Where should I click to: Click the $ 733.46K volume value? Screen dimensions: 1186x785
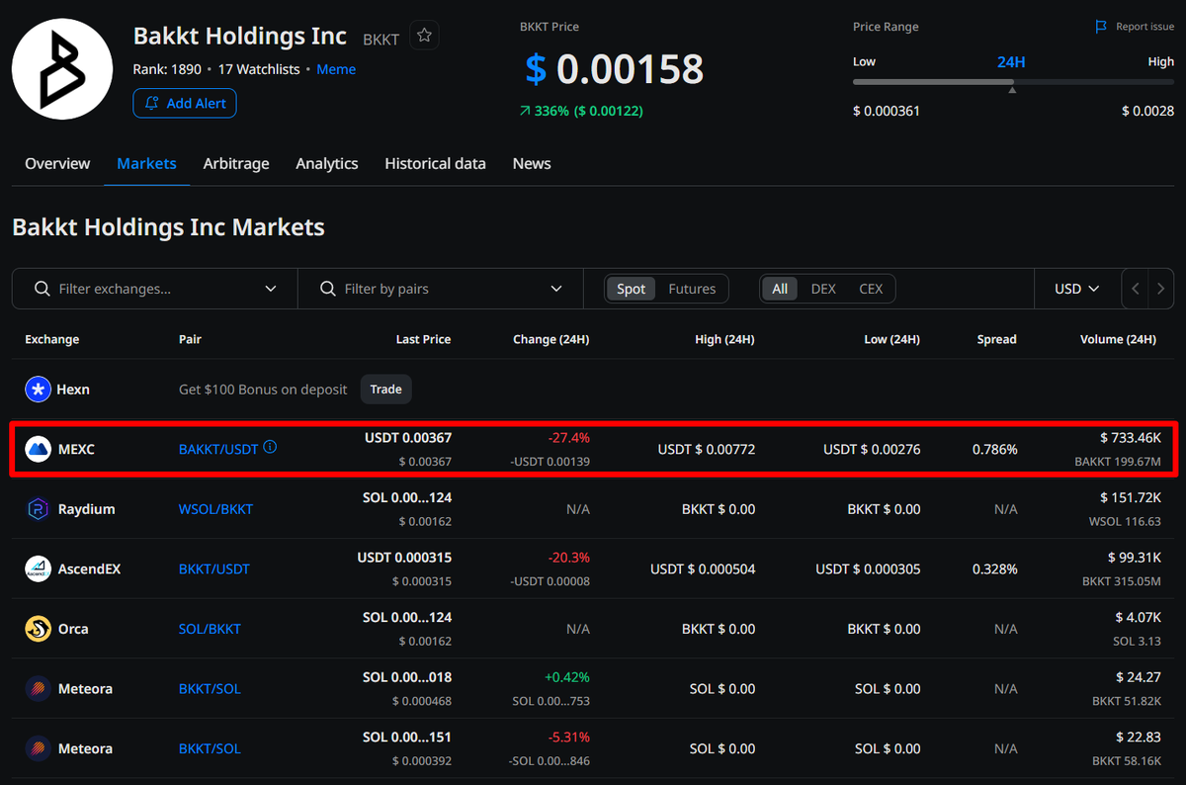pyautogui.click(x=1131, y=437)
